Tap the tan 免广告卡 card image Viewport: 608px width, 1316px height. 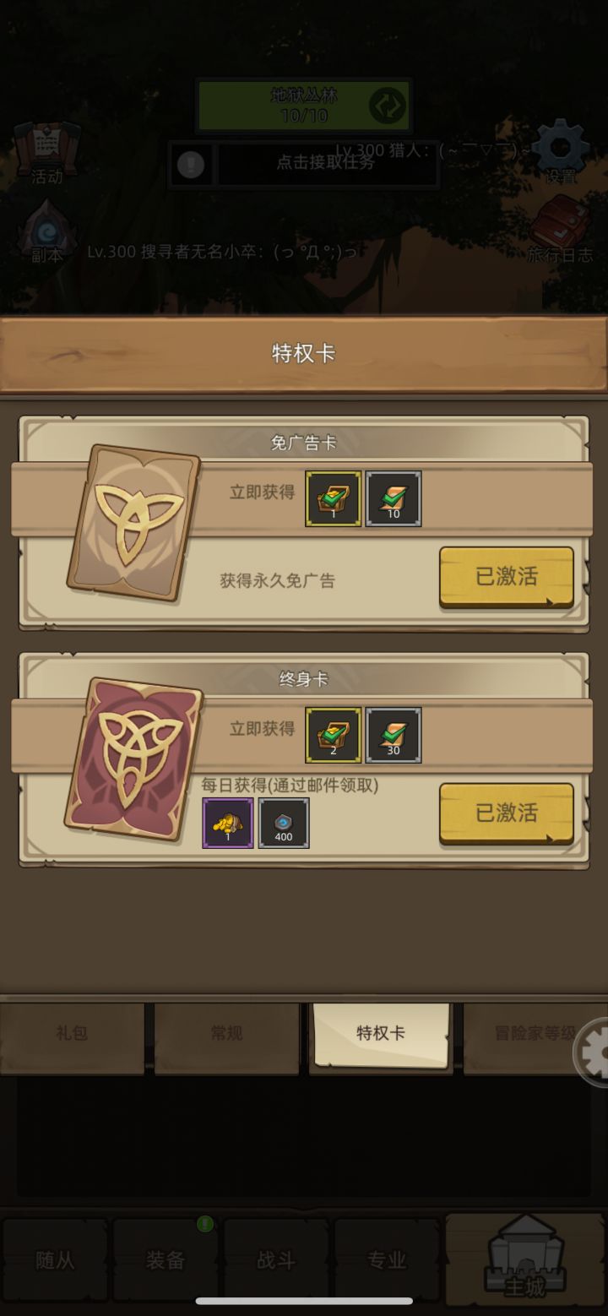click(x=134, y=523)
